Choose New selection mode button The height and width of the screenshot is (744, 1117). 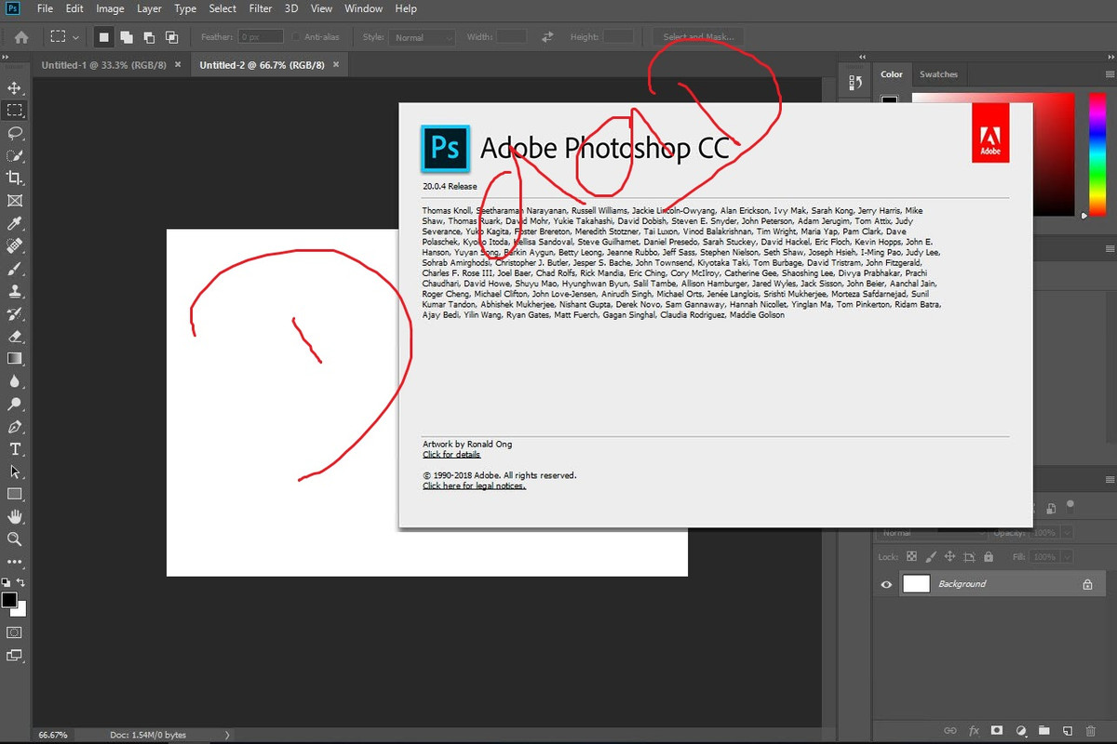104,37
